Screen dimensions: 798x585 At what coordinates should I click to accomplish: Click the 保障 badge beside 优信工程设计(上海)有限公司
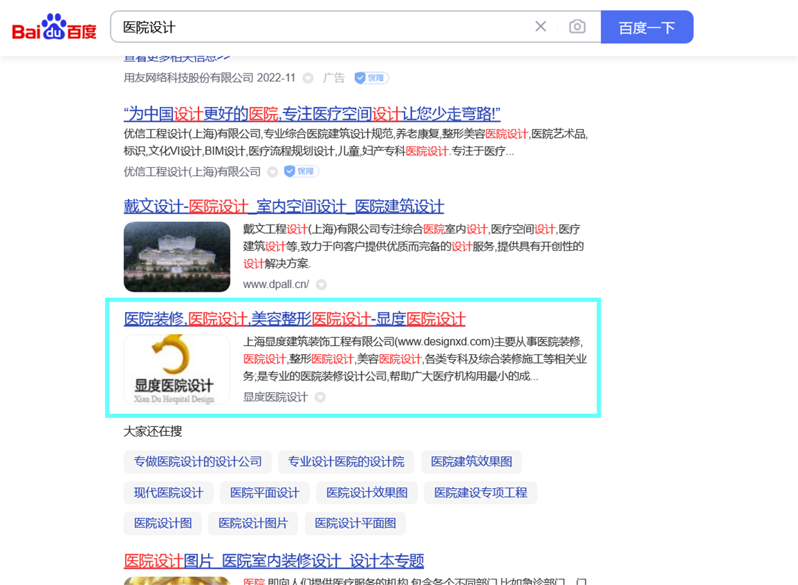coord(301,171)
